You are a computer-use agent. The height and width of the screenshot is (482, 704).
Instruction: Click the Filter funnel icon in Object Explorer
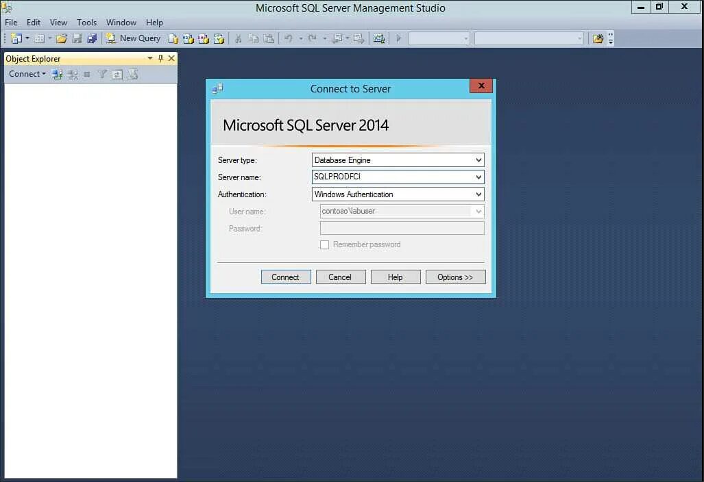pyautogui.click(x=102, y=75)
